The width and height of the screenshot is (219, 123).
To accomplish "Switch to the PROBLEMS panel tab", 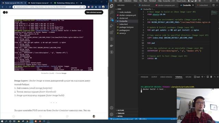I will click(144, 77).
